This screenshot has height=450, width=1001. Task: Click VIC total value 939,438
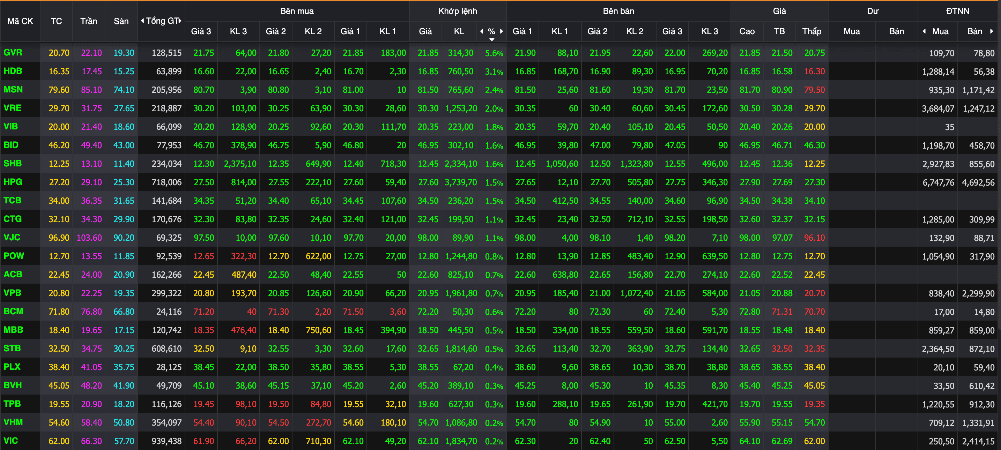(167, 441)
